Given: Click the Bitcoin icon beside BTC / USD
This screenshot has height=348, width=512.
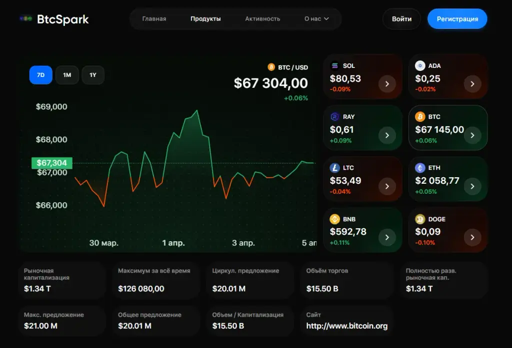Looking at the screenshot, I should coord(271,67).
